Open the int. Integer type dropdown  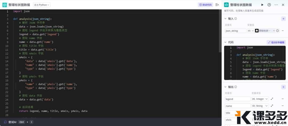(260, 99)
